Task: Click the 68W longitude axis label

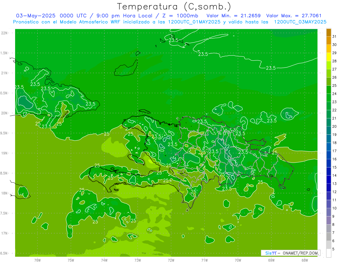Action: 305,260
